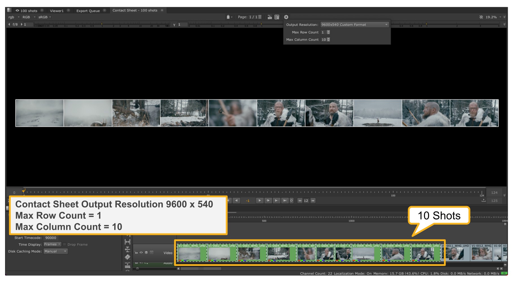Click the contact sheet grid layout icon
This screenshot has height=282, width=513.
coord(277,17)
